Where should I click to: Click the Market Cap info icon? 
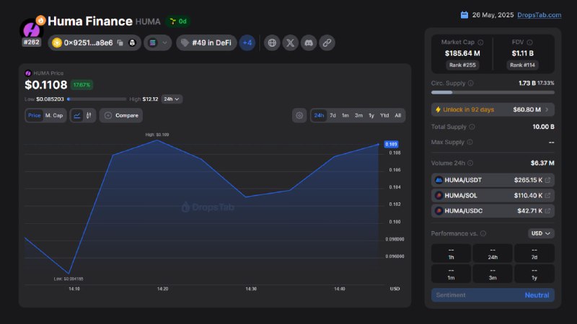pos(480,42)
